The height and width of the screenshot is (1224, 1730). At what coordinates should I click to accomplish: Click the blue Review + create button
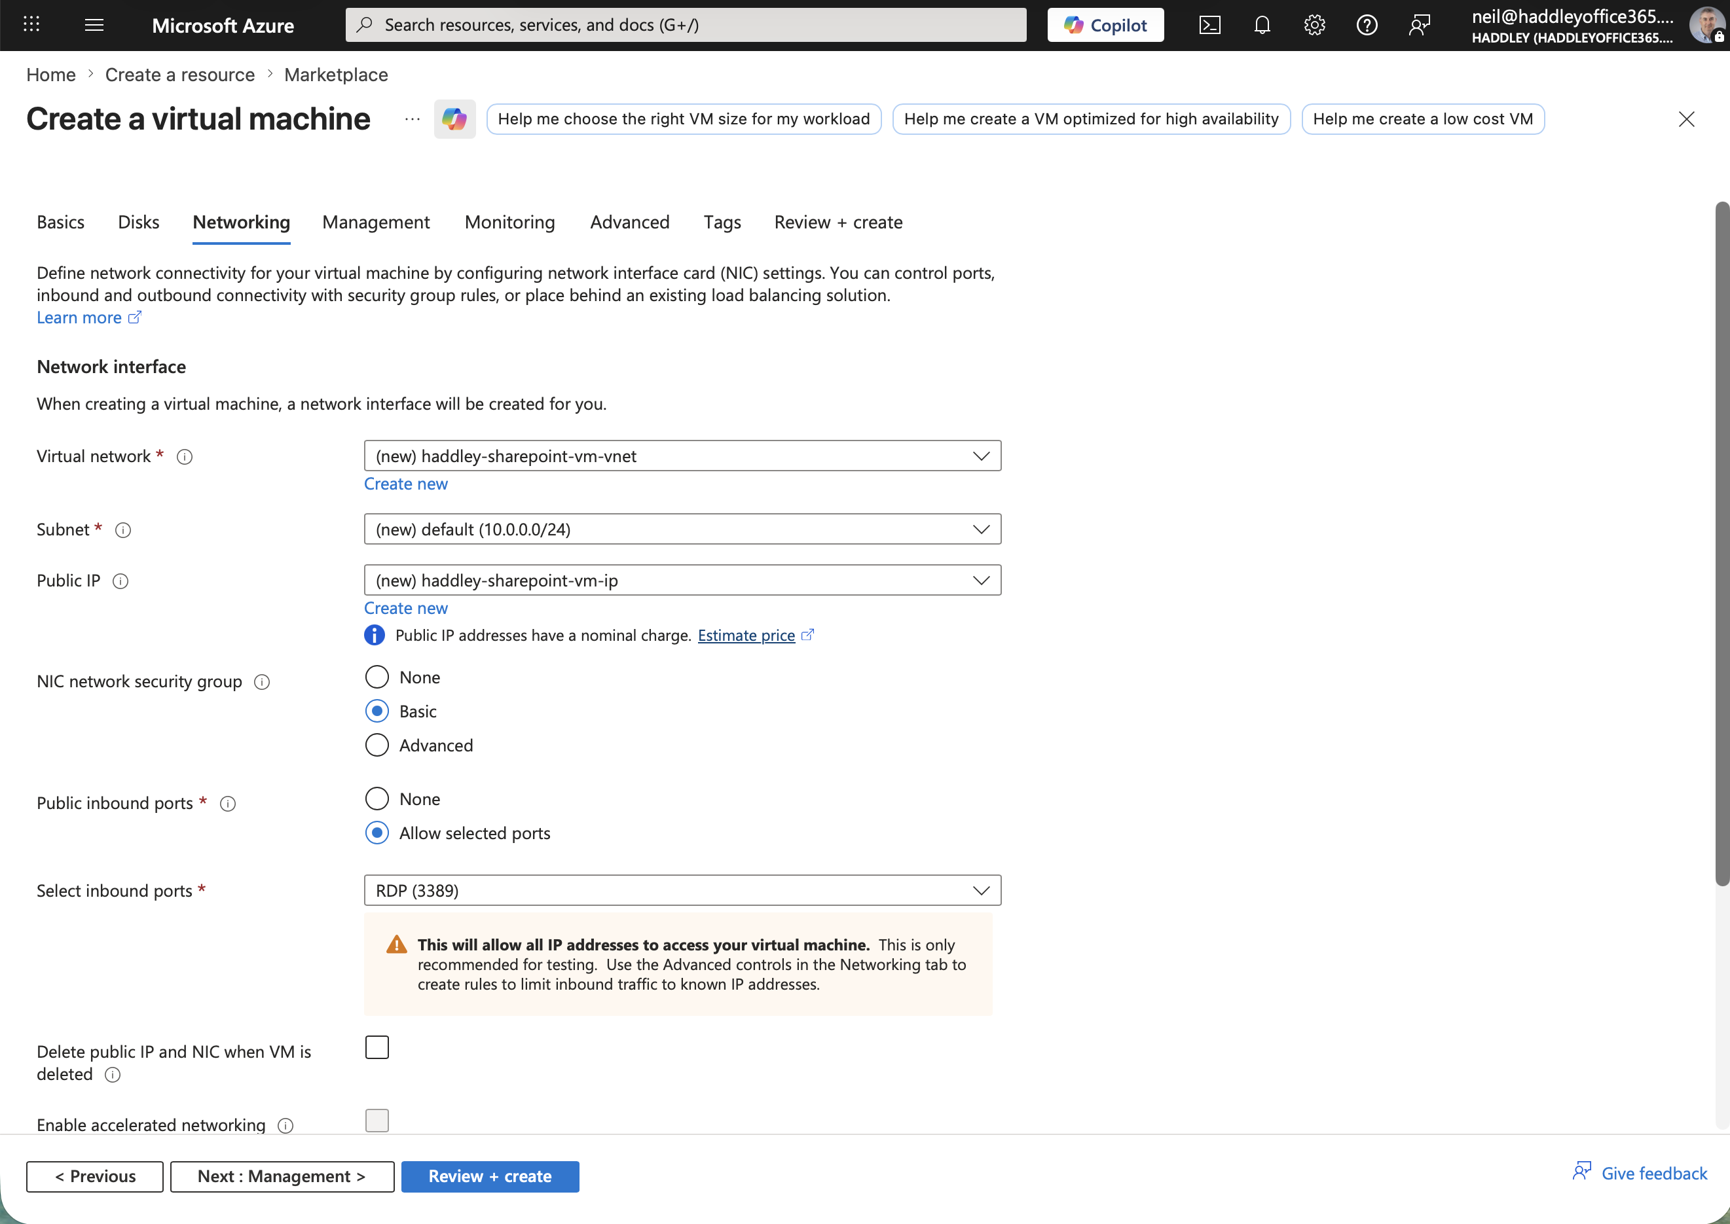490,1176
